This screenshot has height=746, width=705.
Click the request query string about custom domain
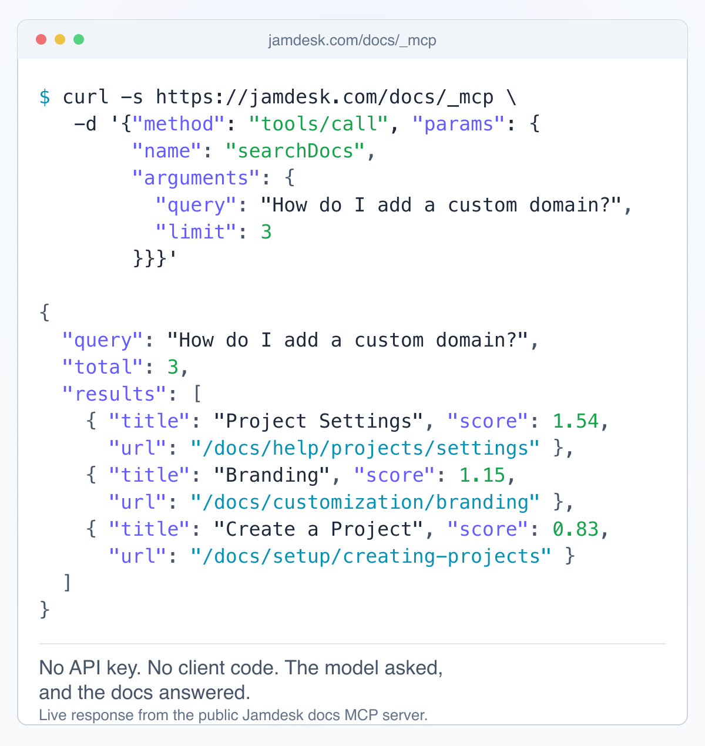441,205
